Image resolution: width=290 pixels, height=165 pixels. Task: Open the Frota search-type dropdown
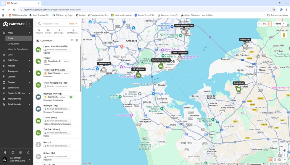tap(73, 24)
